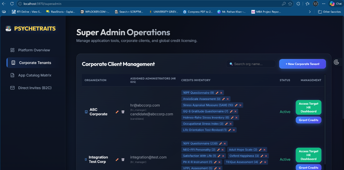The image size is (344, 170).
Task: Focus the Search org name field
Action: click(x=251, y=64)
